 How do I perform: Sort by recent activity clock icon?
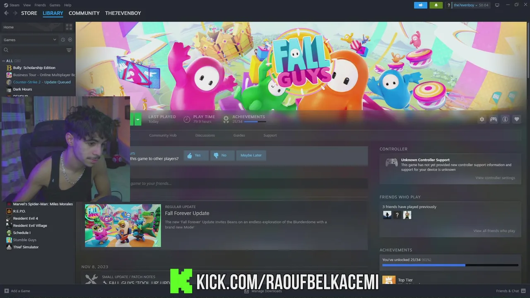click(63, 40)
